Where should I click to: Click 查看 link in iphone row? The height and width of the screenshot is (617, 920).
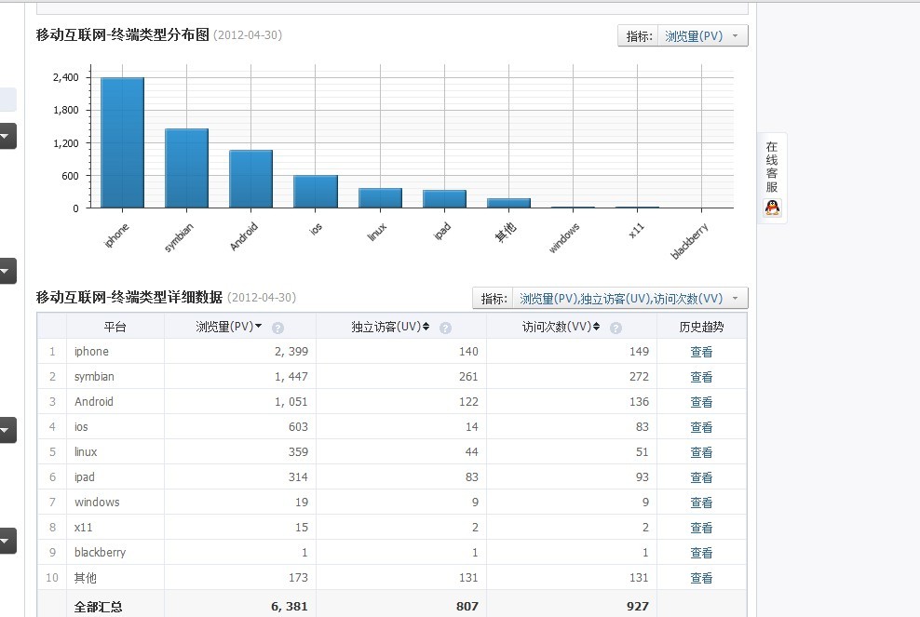(x=701, y=352)
